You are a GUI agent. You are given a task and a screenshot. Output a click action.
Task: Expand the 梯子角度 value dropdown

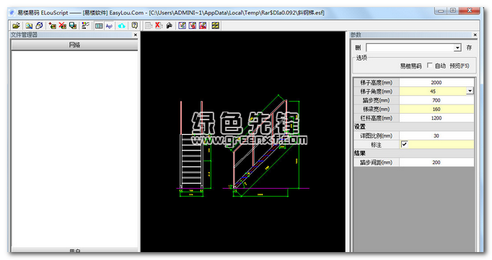[x=470, y=91]
